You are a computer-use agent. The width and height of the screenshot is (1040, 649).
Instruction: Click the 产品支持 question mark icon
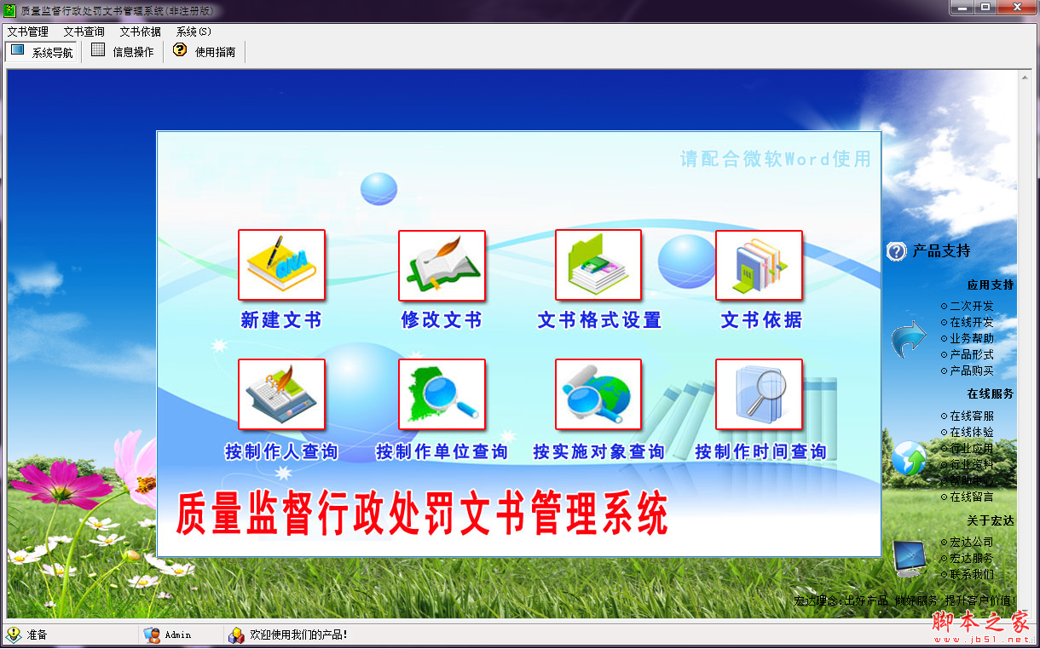coord(897,251)
